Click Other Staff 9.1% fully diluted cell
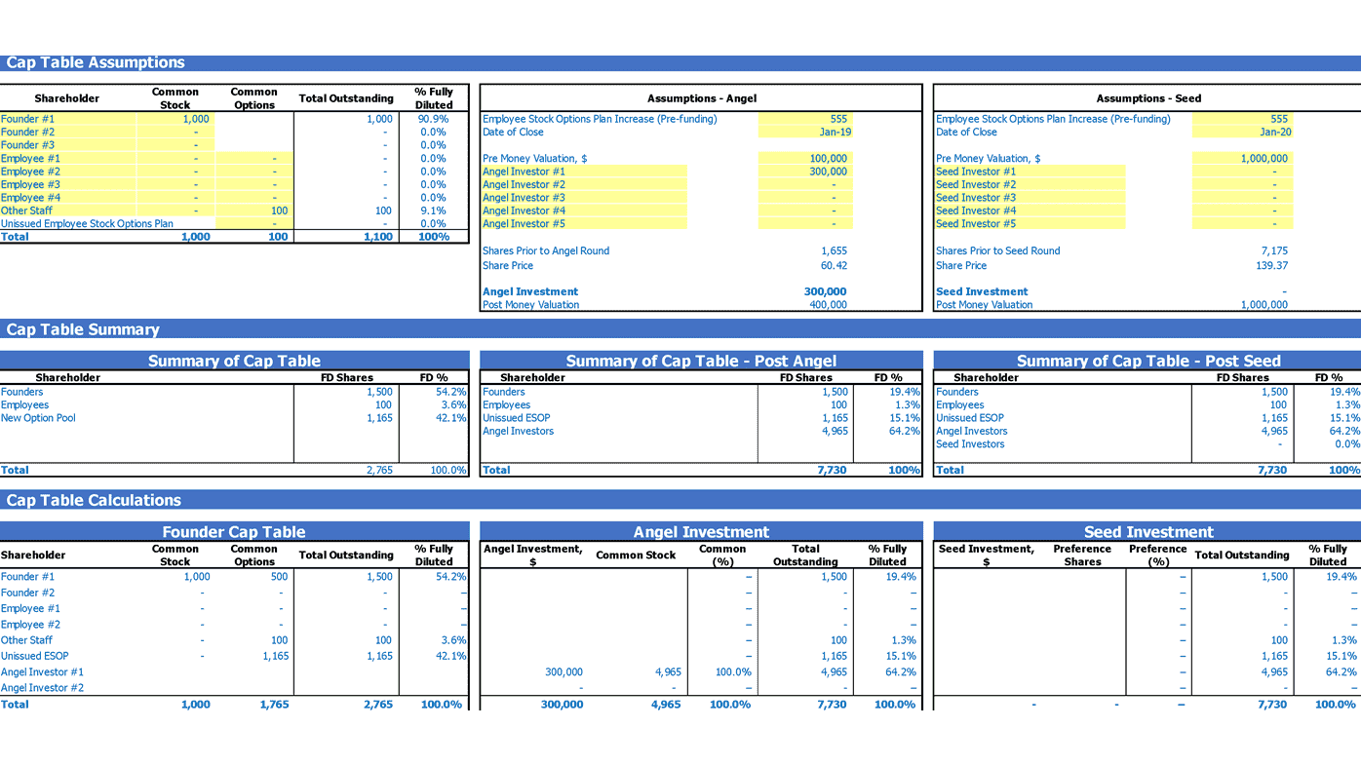 (x=433, y=211)
